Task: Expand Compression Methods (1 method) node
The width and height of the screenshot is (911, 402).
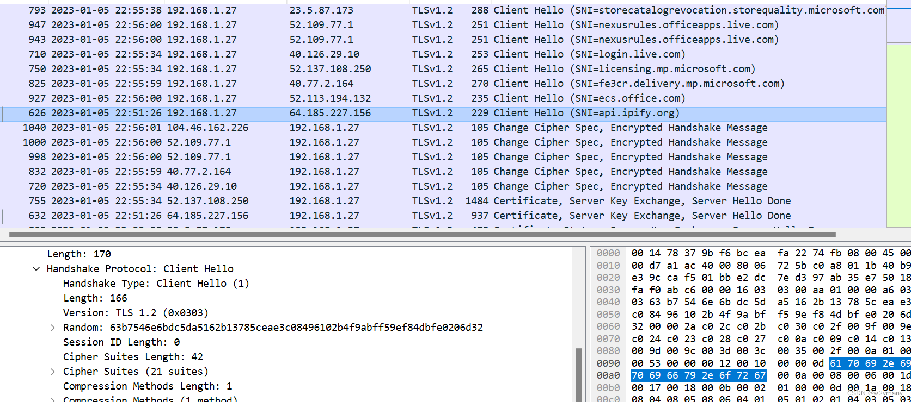Action: click(52, 399)
